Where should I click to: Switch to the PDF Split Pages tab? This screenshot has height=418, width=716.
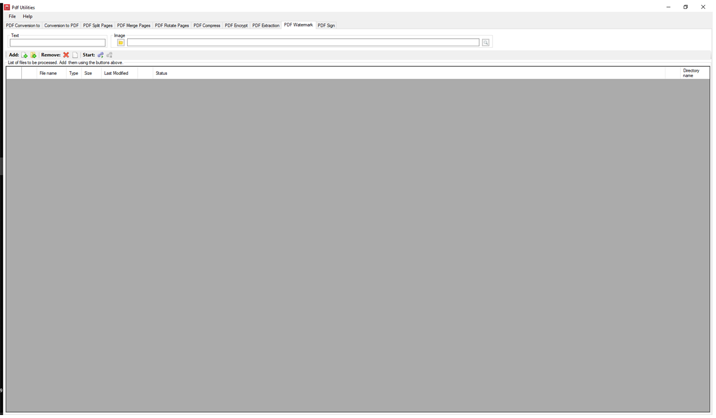(98, 25)
